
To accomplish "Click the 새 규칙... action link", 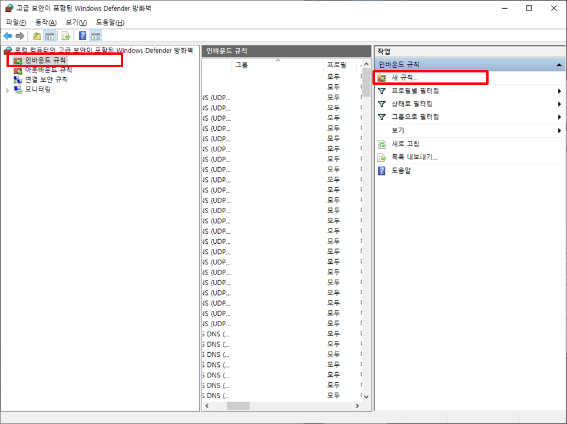I will pos(405,78).
